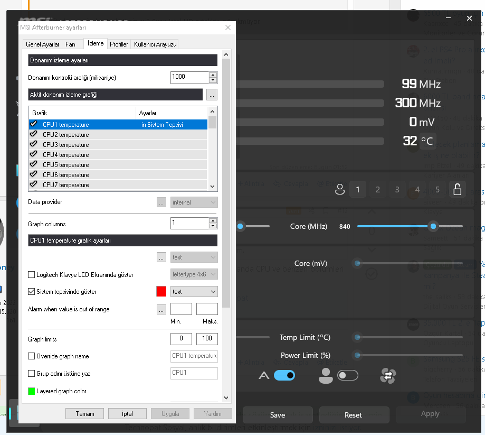Turn on the user-defined fan toggle switch

pos(348,375)
